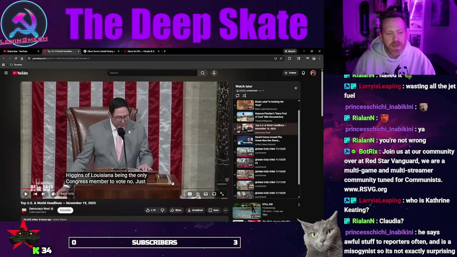
Task: Open the player settings gear
Action: 198,194
